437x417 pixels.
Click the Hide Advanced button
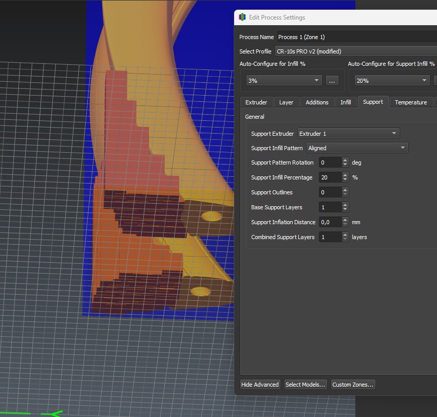click(x=260, y=384)
